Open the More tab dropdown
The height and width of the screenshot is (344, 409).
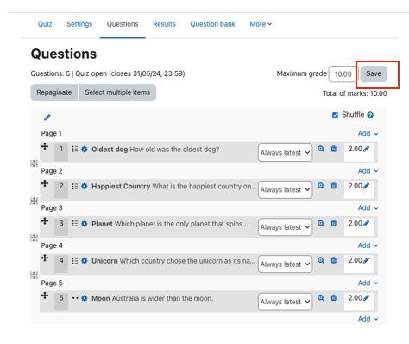pyautogui.click(x=261, y=24)
